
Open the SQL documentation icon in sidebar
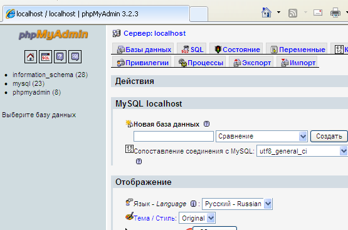[75, 57]
